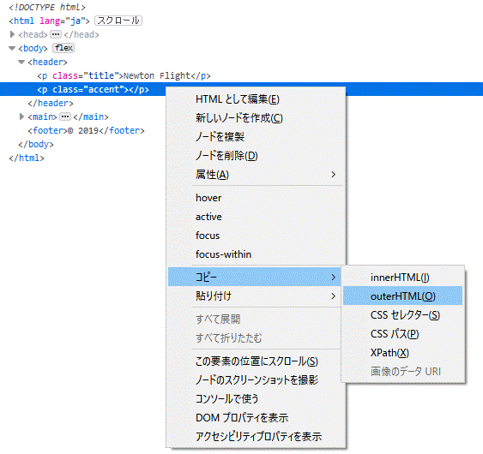
Task: Copy CSS セレクター(S) from the submenu
Action: (x=402, y=315)
